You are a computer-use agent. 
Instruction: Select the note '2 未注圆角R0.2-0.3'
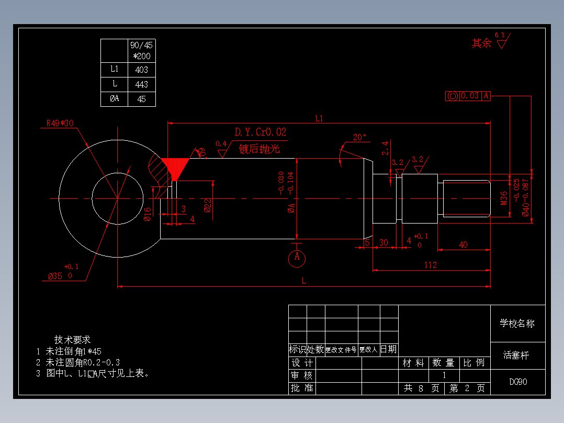tap(78, 362)
